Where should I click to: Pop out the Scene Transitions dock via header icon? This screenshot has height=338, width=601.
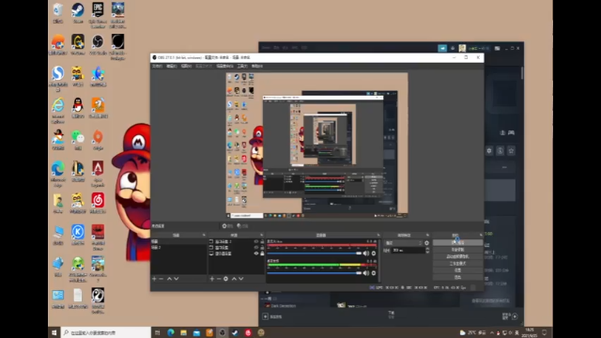click(x=428, y=235)
